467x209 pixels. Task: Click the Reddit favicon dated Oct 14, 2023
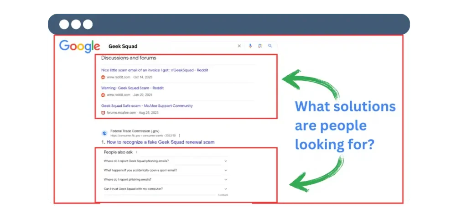coord(103,77)
